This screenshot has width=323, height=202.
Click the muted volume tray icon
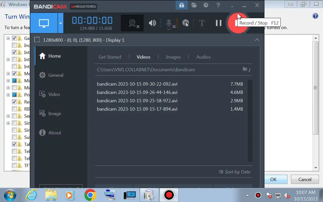[x=287, y=195]
